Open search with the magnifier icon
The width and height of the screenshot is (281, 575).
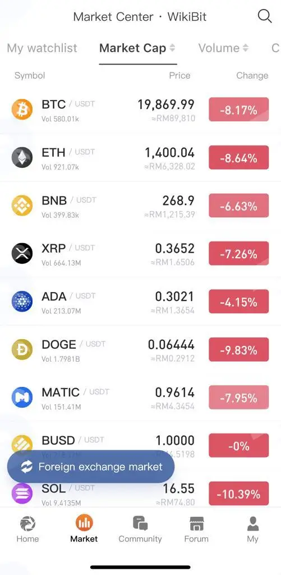265,16
